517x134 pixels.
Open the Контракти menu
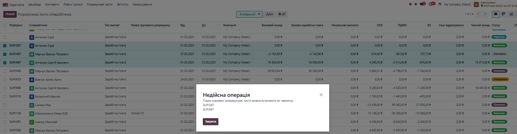(52, 4)
